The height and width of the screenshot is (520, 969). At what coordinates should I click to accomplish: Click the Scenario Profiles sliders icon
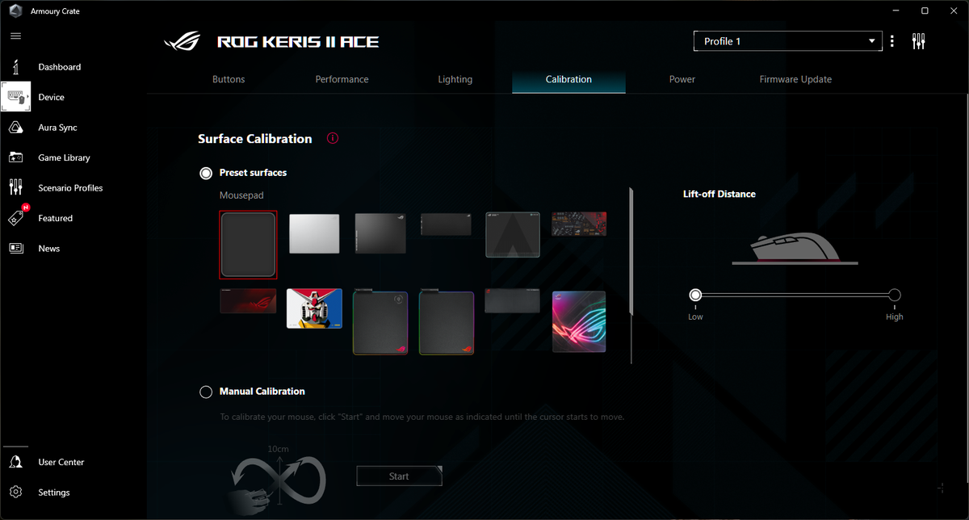click(15, 187)
